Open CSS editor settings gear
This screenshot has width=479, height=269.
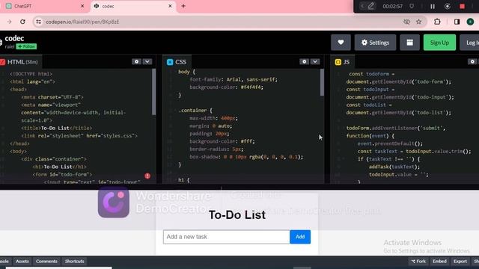pyautogui.click(x=304, y=61)
